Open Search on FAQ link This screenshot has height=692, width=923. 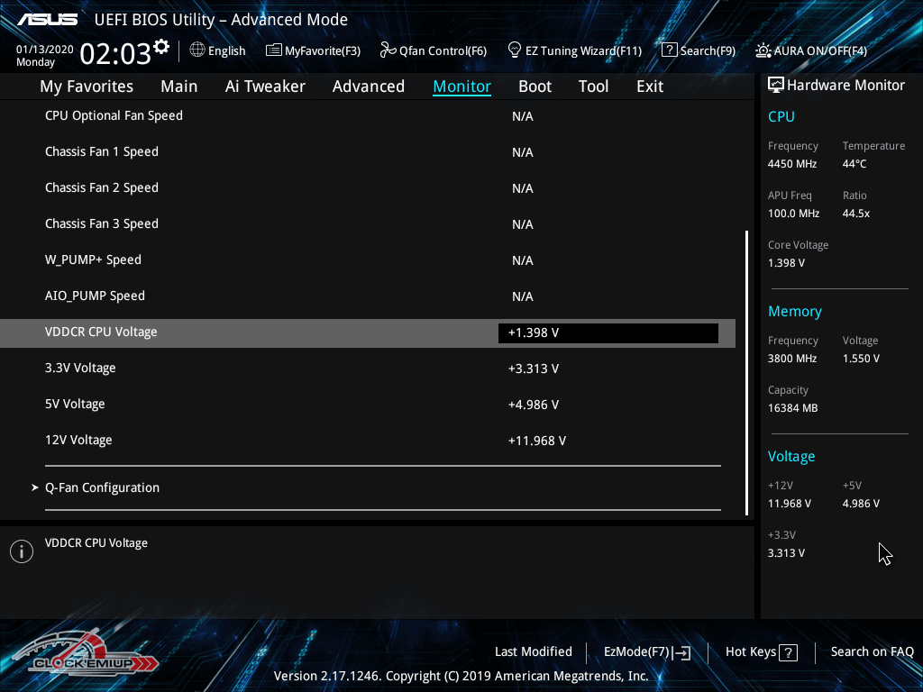point(872,652)
